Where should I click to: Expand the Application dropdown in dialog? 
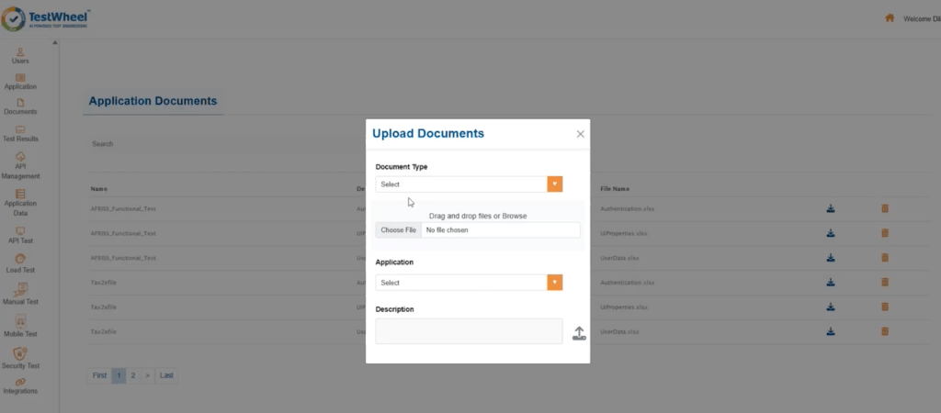[x=554, y=283]
